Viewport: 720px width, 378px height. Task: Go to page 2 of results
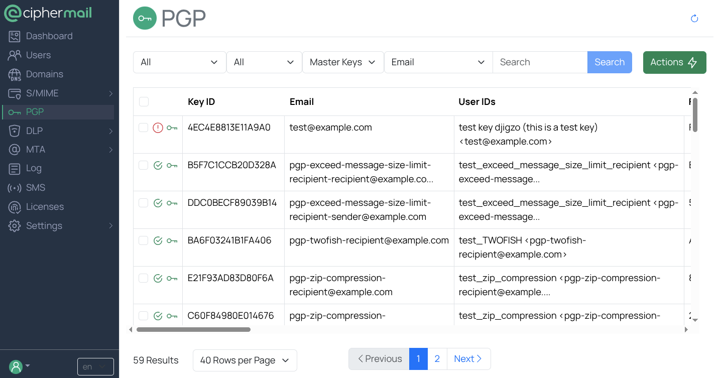coord(437,359)
